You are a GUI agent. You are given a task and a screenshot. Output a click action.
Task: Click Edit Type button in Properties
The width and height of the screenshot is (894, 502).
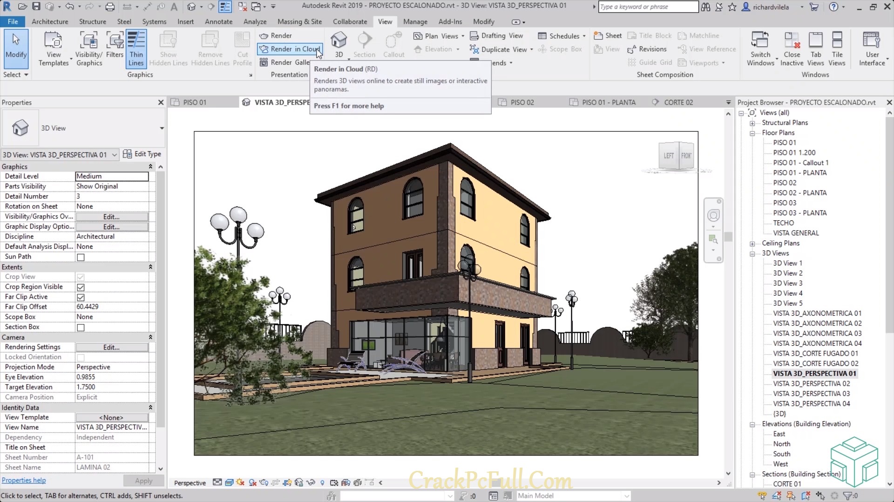pyautogui.click(x=142, y=154)
